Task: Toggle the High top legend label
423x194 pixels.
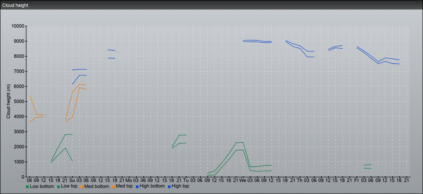Action: (180, 186)
